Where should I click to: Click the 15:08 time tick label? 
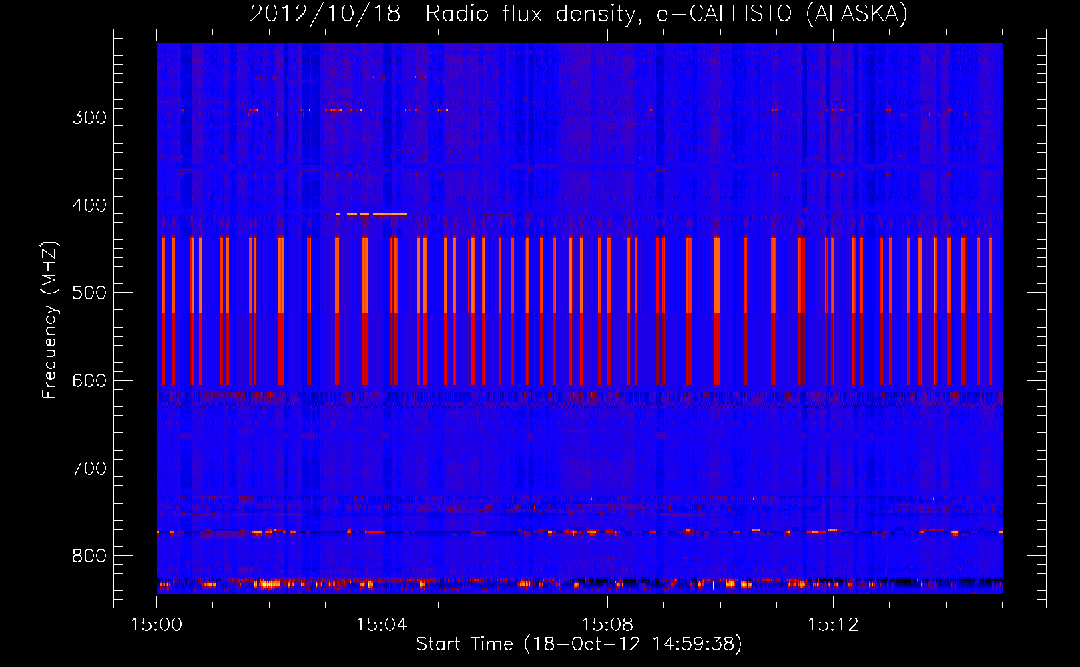coord(607,625)
